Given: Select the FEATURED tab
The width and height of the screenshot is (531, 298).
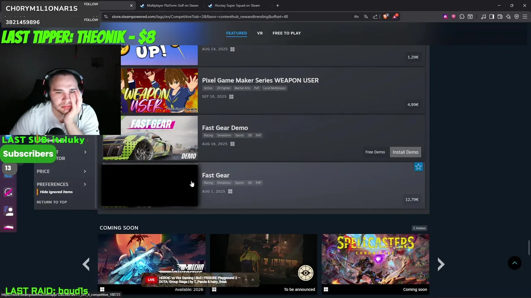Looking at the screenshot, I should (x=236, y=33).
